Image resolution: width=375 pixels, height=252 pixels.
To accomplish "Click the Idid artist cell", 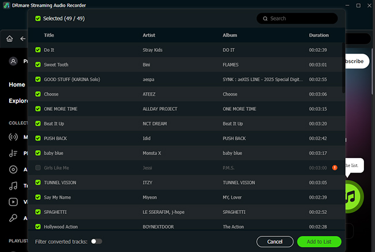I will [x=147, y=138].
